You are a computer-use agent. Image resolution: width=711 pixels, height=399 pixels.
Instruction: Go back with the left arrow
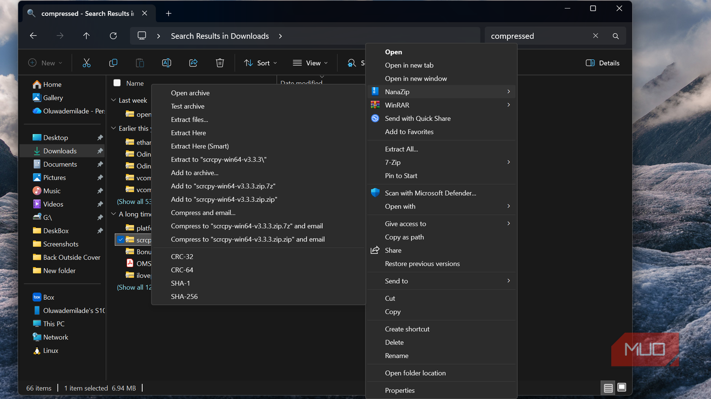(x=33, y=36)
